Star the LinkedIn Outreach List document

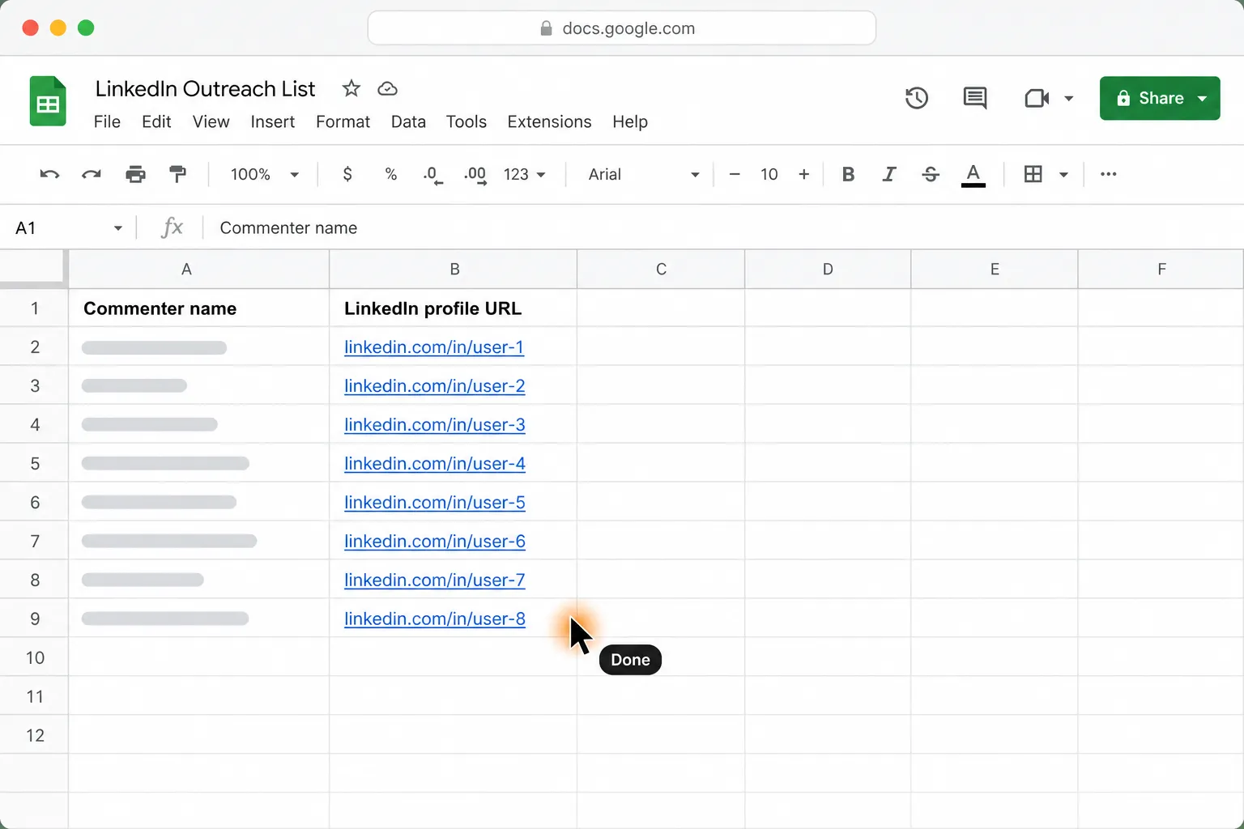click(x=351, y=88)
